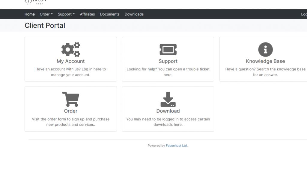
Task: Click the My Account gears icon
Action: pos(71,49)
